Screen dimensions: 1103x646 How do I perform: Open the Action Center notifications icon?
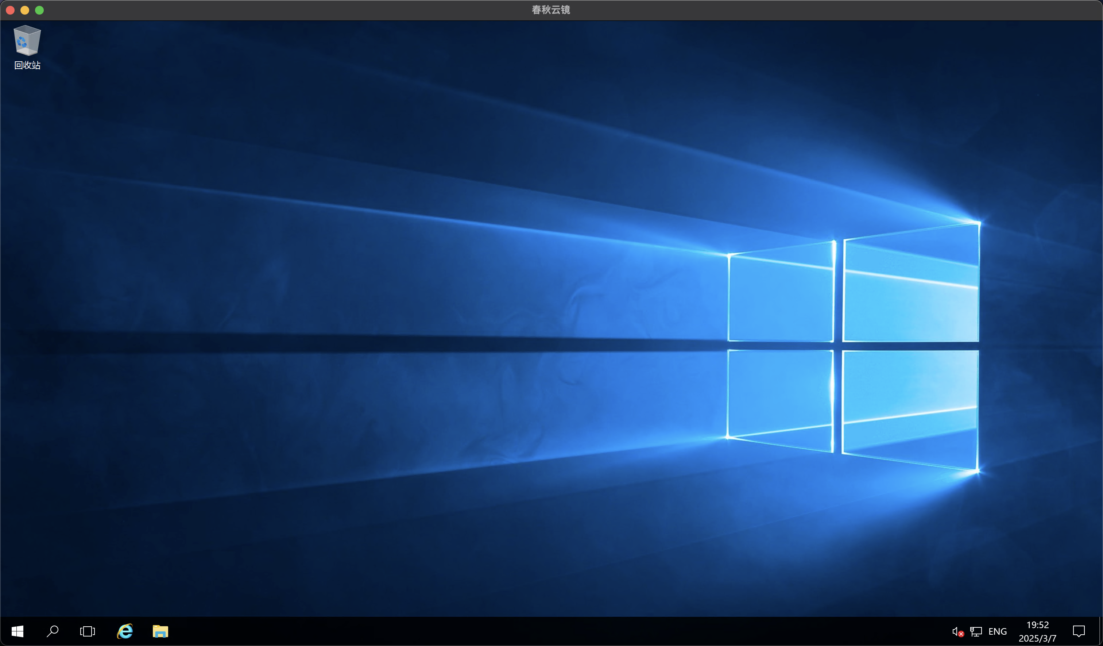[1079, 631]
